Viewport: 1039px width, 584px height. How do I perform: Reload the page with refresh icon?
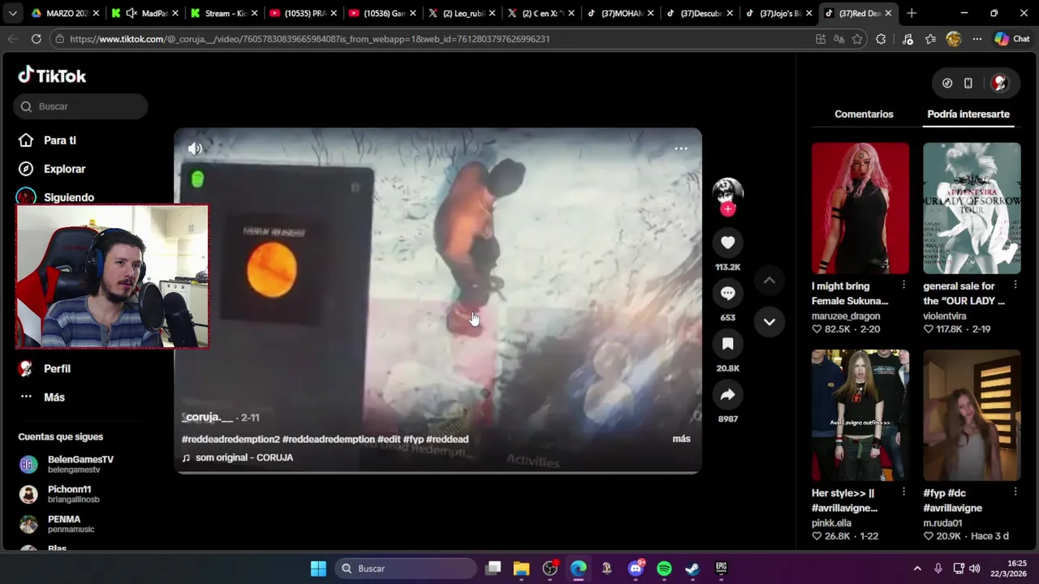(36, 39)
